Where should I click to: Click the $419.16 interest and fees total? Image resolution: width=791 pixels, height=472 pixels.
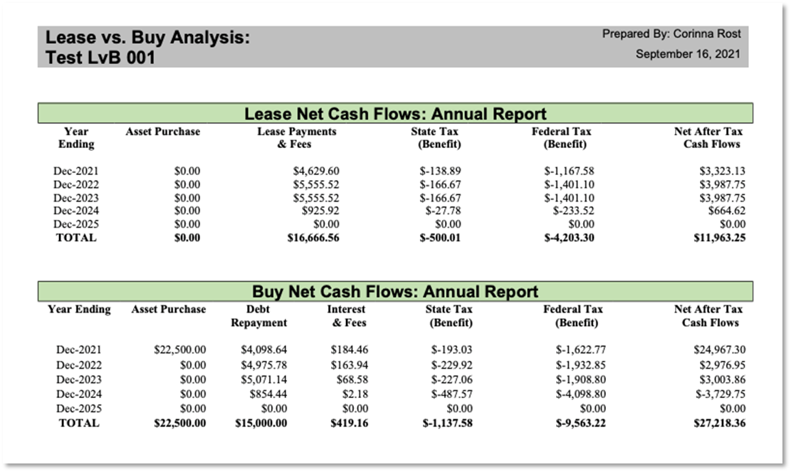point(349,423)
